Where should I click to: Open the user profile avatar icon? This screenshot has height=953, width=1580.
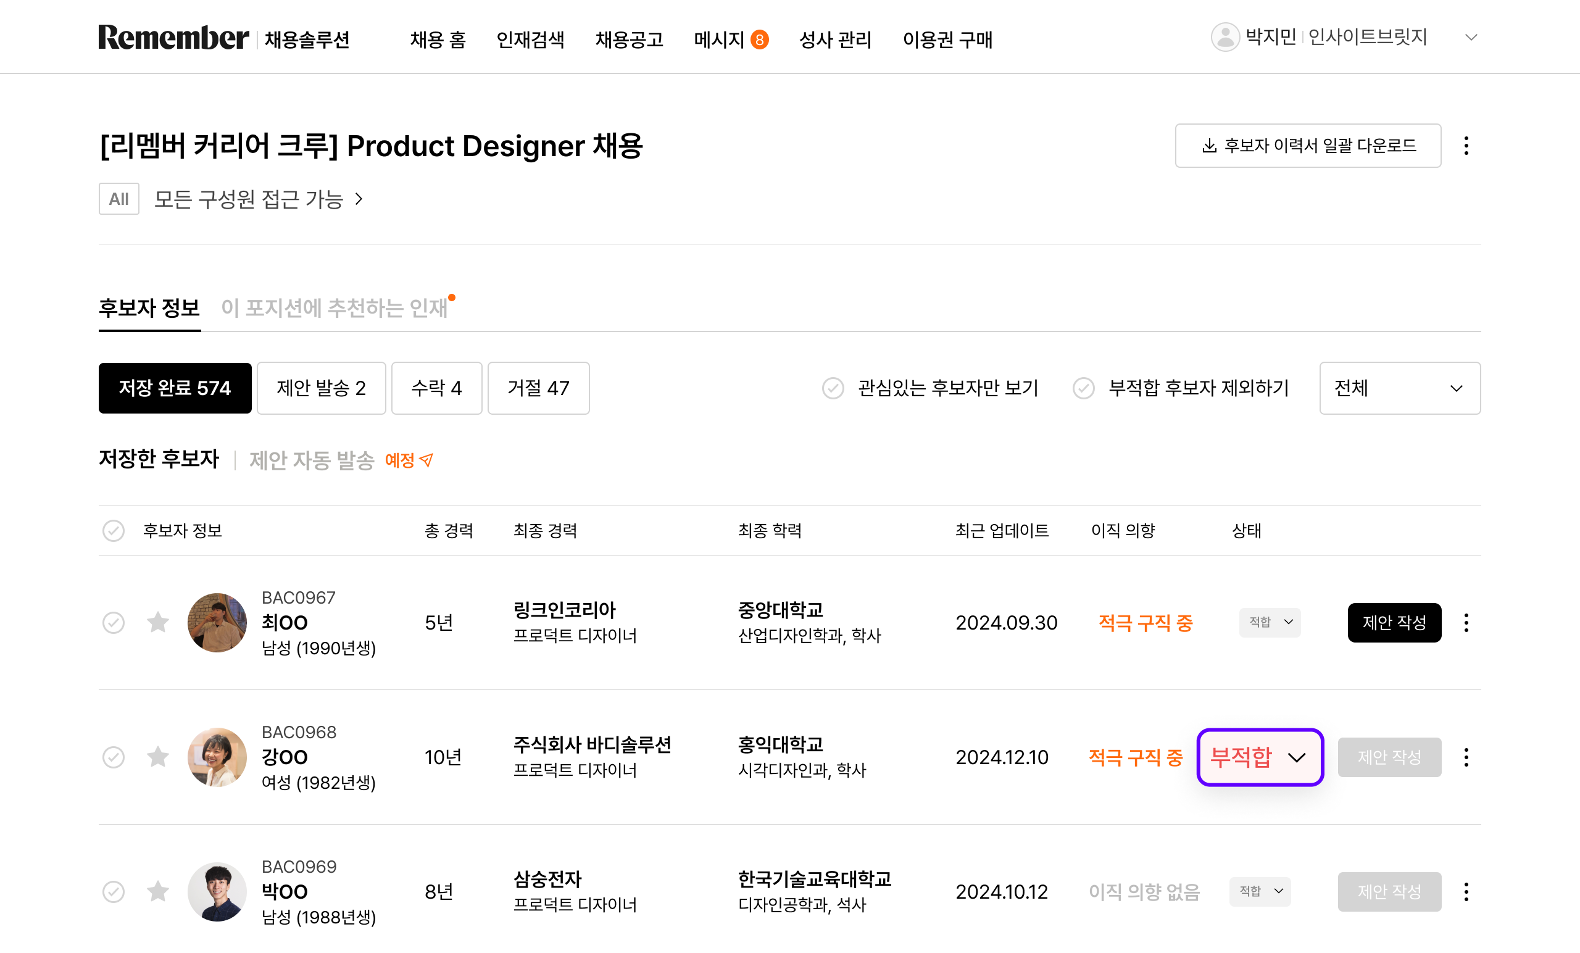(1224, 37)
